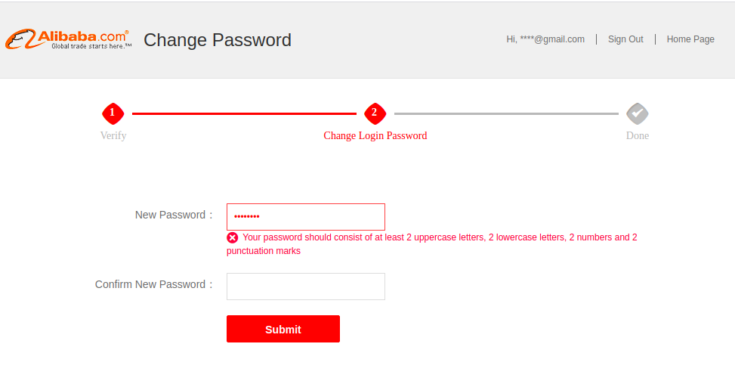Click the red error X icon
735x378 pixels.
click(233, 237)
